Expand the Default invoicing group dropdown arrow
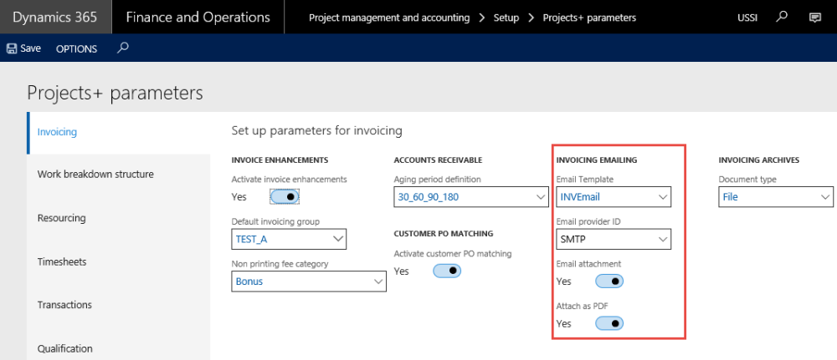The height and width of the screenshot is (360, 837). coord(338,239)
